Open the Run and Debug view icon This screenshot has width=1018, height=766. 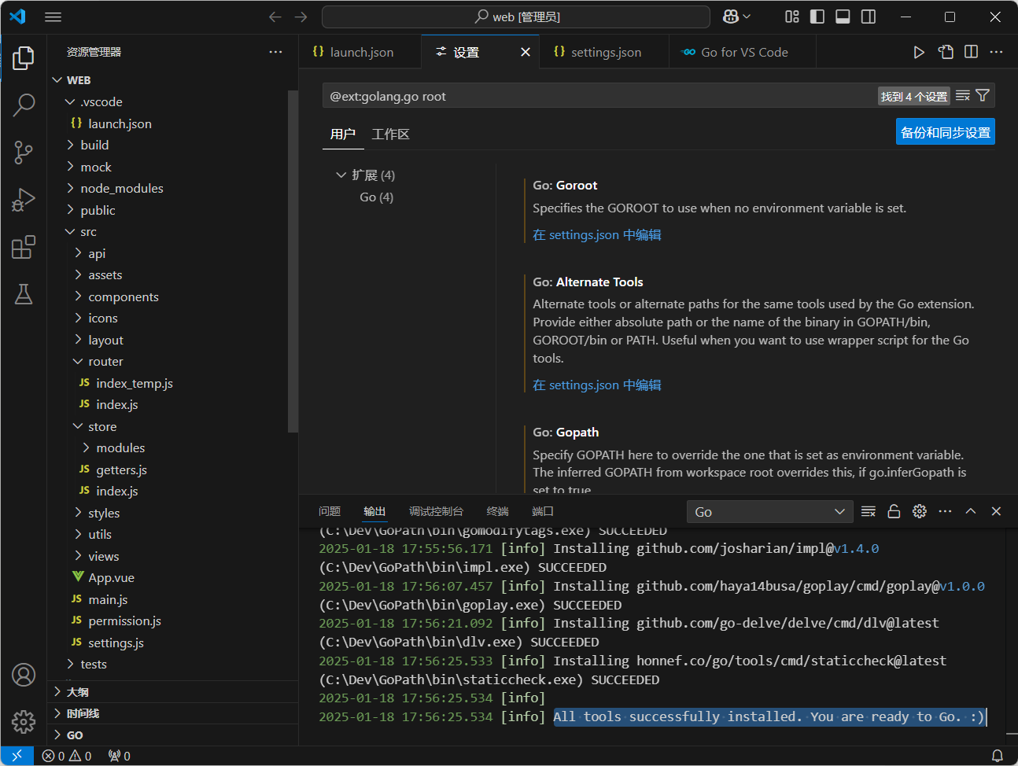tap(24, 200)
